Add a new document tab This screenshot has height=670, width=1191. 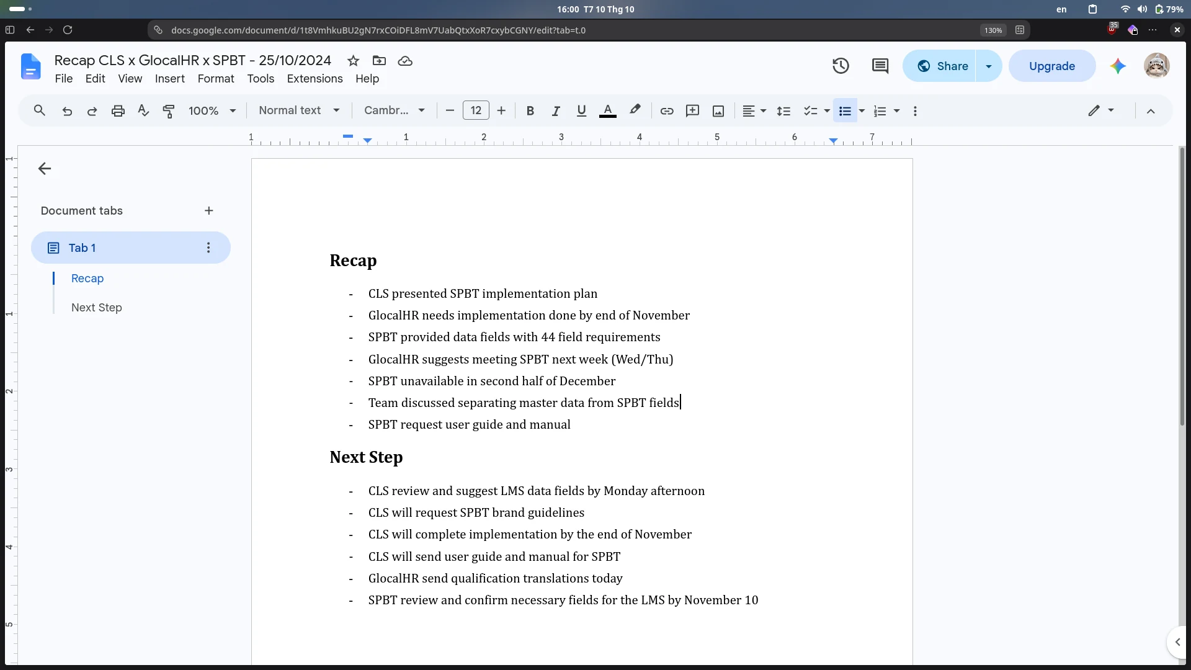point(209,211)
